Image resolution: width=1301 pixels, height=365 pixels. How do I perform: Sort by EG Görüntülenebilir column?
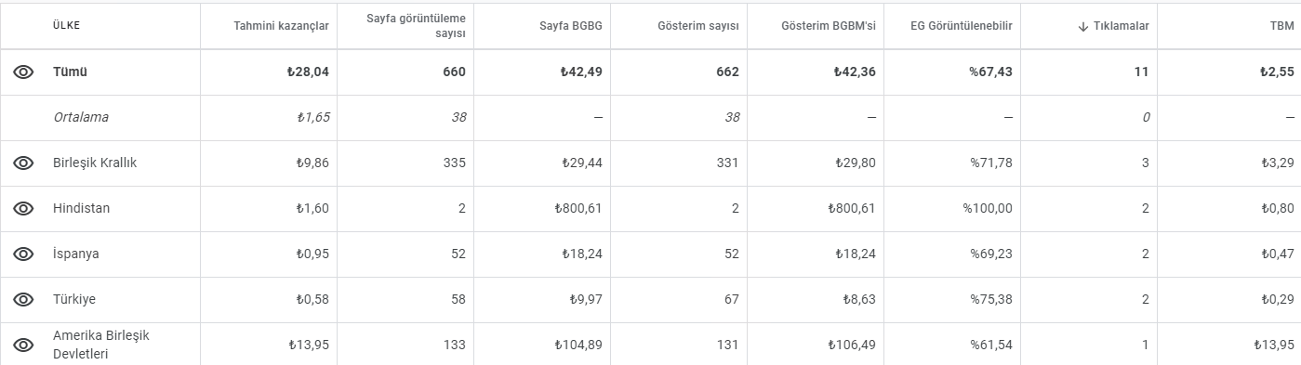962,27
